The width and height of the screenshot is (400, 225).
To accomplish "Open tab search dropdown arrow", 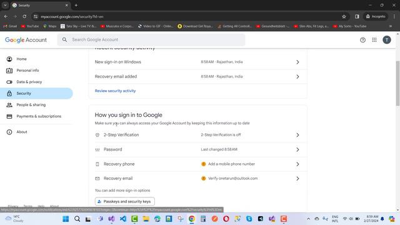I will click(5, 6).
